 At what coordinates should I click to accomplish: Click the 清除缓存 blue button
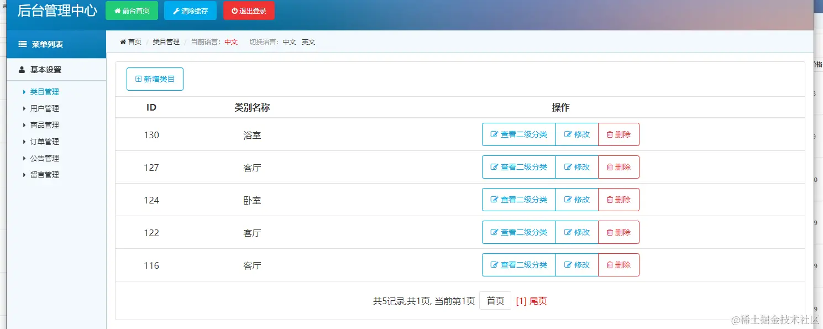click(x=190, y=11)
